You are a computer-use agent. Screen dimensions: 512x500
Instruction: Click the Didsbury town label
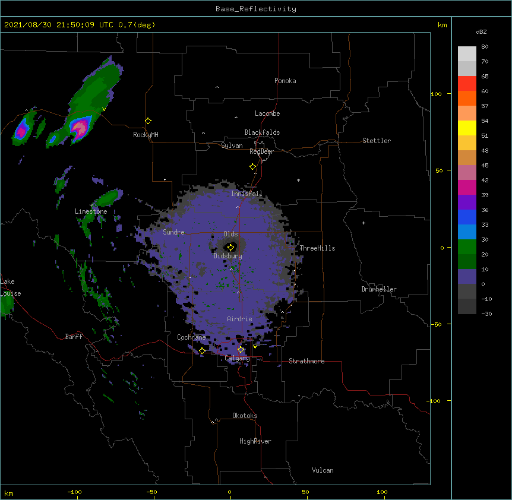coord(227,256)
